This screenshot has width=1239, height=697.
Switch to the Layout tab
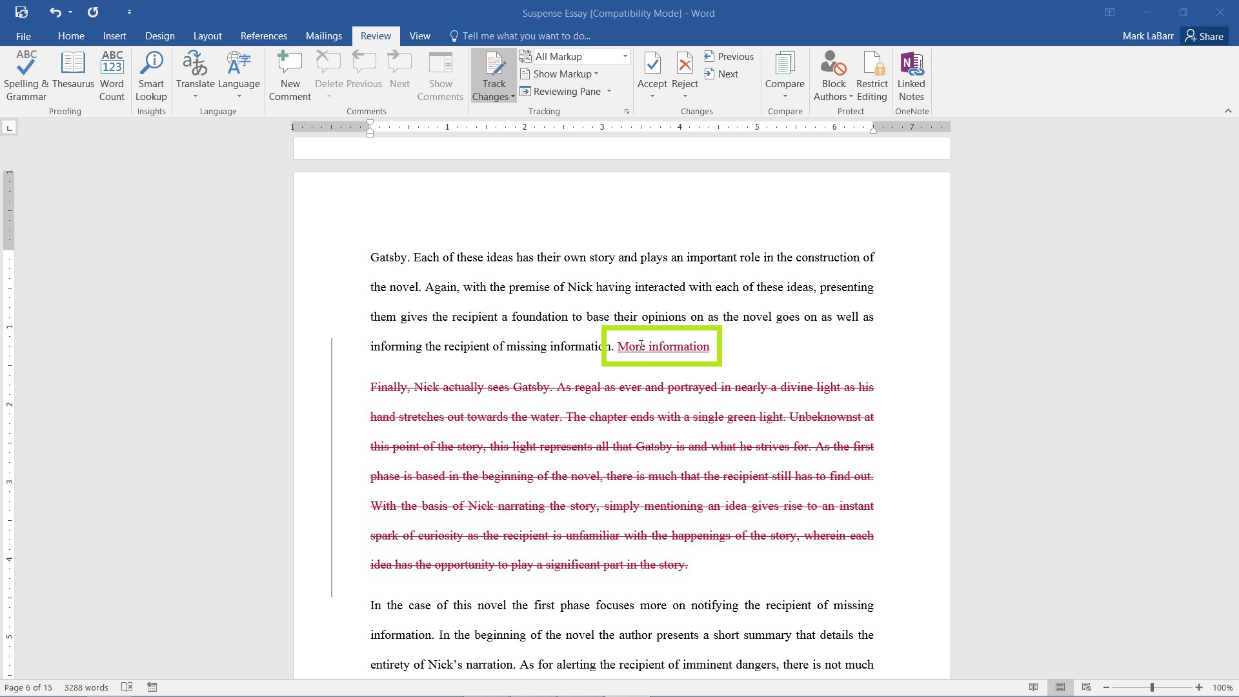[207, 36]
